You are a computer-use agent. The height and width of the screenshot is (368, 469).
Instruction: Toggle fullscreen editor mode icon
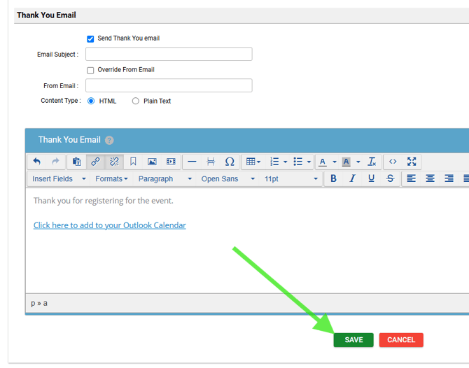click(x=412, y=162)
